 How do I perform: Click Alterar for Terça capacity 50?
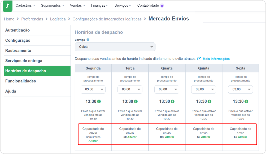point(132,137)
